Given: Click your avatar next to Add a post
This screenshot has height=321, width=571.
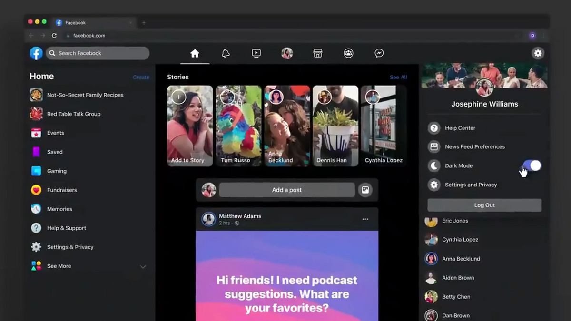Looking at the screenshot, I should [x=208, y=190].
